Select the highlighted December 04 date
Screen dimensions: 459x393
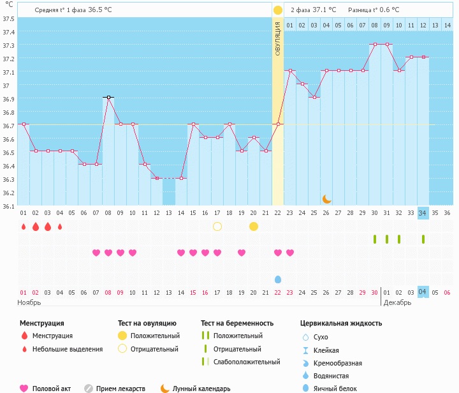(x=423, y=292)
